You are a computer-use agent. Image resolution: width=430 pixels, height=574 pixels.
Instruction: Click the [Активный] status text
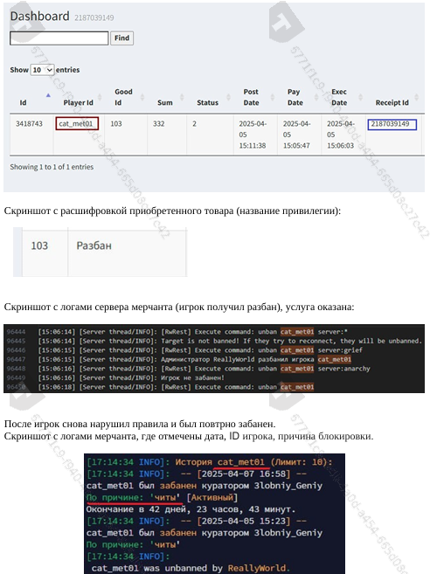212,497
